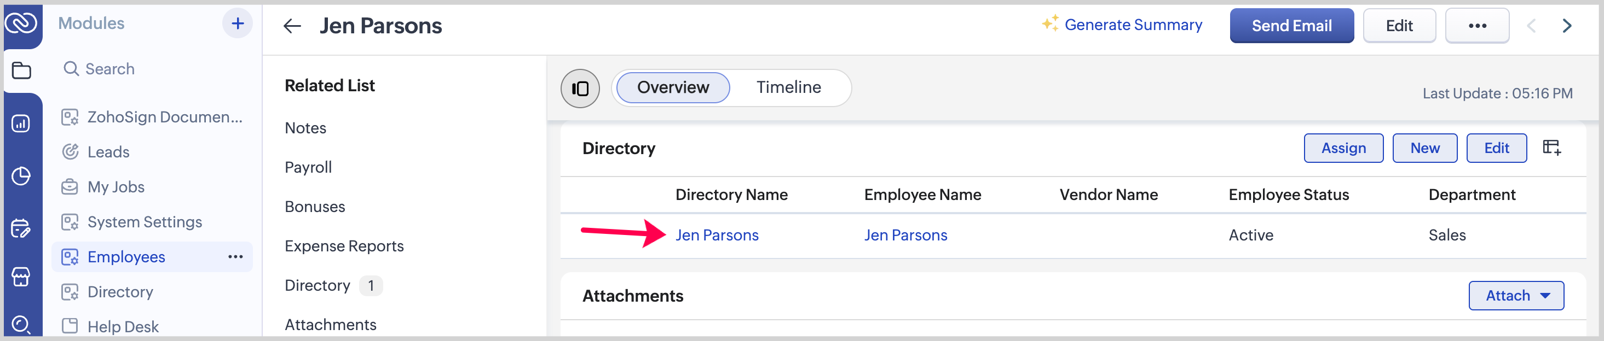
Task: Click Assign in Directory section
Action: 1343,149
